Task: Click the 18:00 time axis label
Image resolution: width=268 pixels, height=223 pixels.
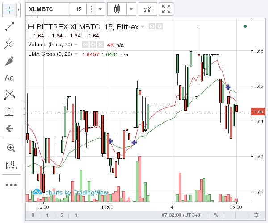Action: (x=107, y=207)
